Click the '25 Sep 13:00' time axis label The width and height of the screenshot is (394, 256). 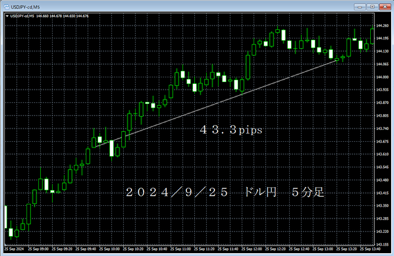pos(322,249)
